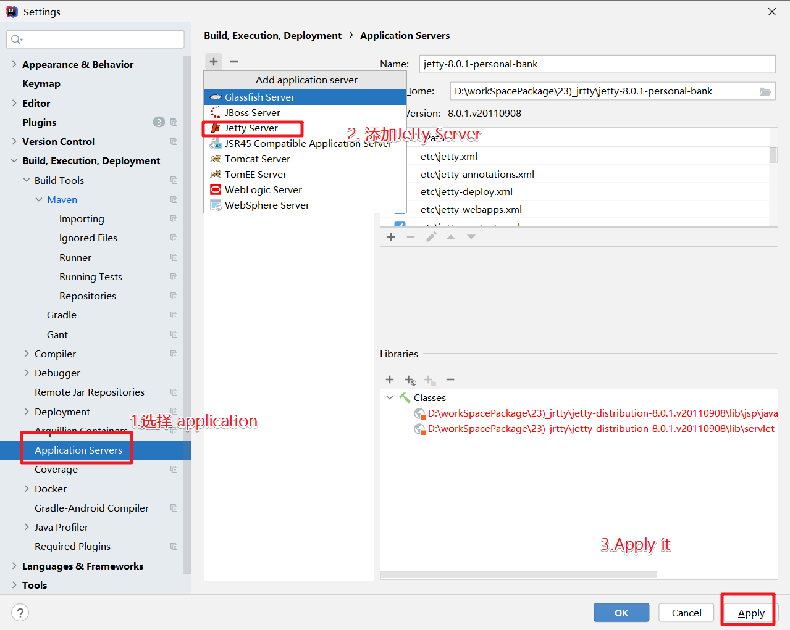Screen dimensions: 790x630
Task: Select Jetty Server in add application server list
Action: tap(305, 128)
